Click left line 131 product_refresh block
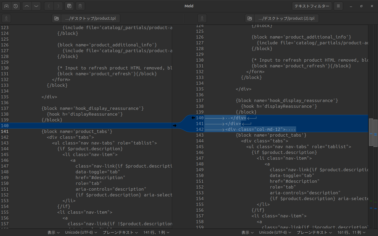 [x=107, y=74]
